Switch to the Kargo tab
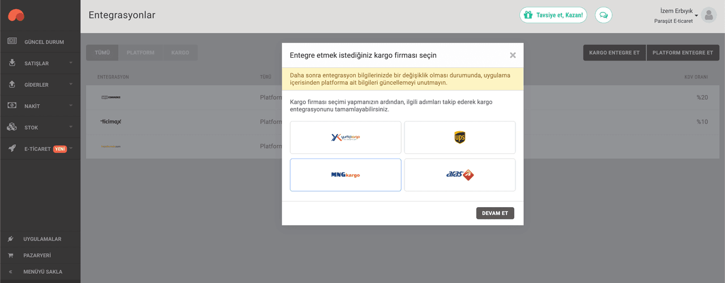Image resolution: width=725 pixels, height=283 pixels. (180, 53)
